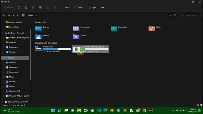Image resolution: width=203 pixels, height=114 pixels.
Task: Open the New item dropdown
Action: pos(8,8)
